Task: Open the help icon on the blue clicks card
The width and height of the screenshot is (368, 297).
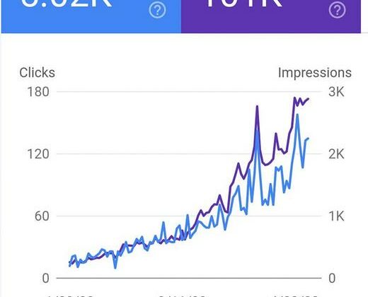Action: coord(157,10)
